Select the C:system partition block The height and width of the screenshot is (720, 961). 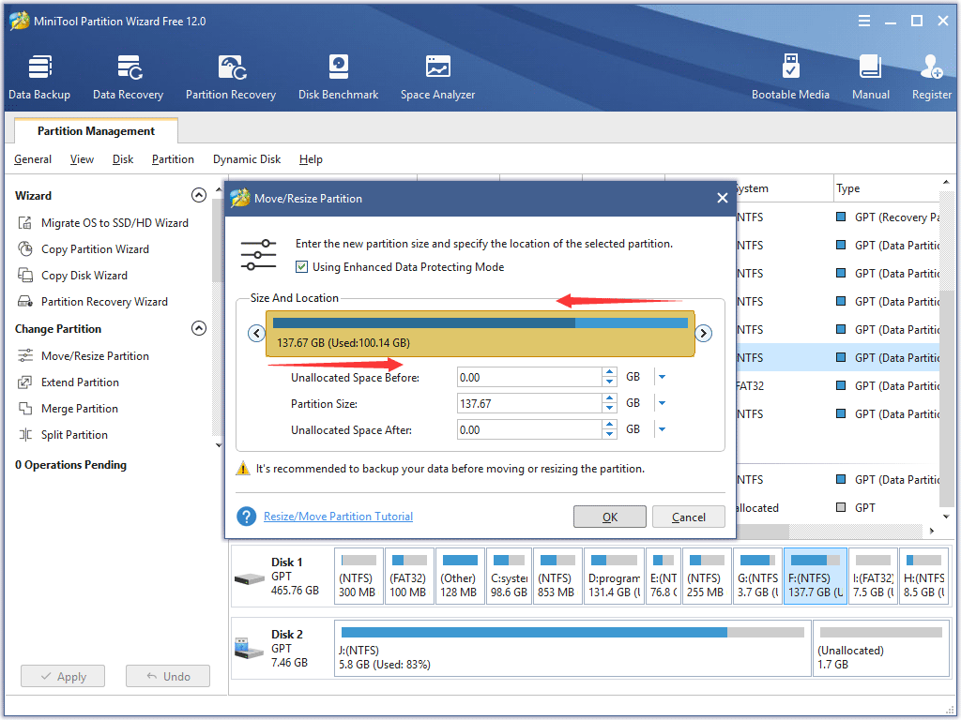click(x=509, y=577)
